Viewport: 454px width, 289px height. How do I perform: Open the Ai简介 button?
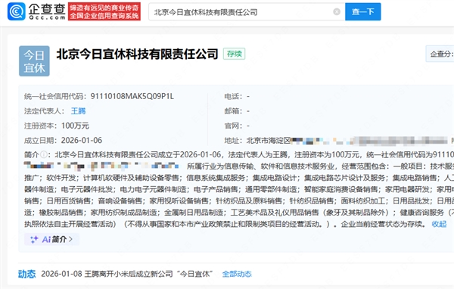[x=51, y=239]
